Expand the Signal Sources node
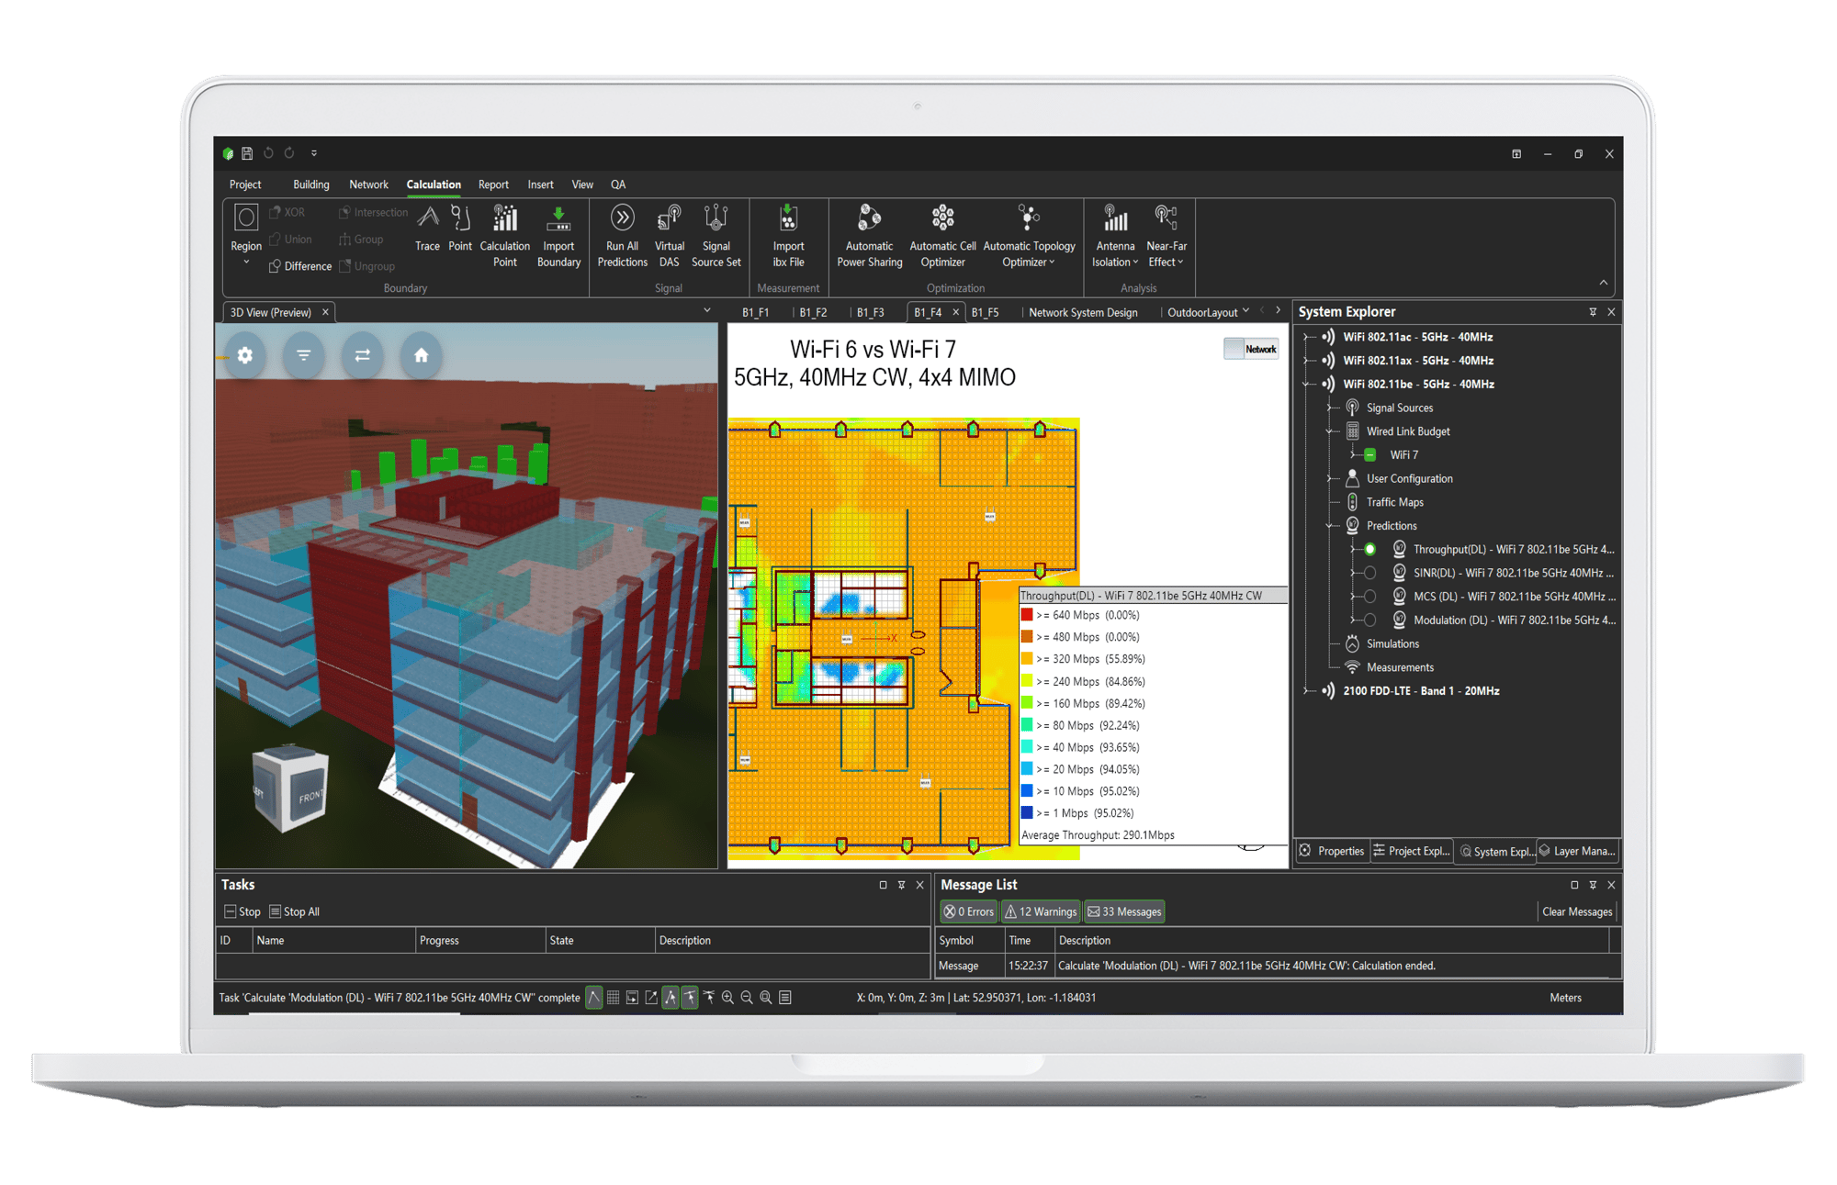Viewport: 1837px width, 1185px height. pyautogui.click(x=1330, y=408)
